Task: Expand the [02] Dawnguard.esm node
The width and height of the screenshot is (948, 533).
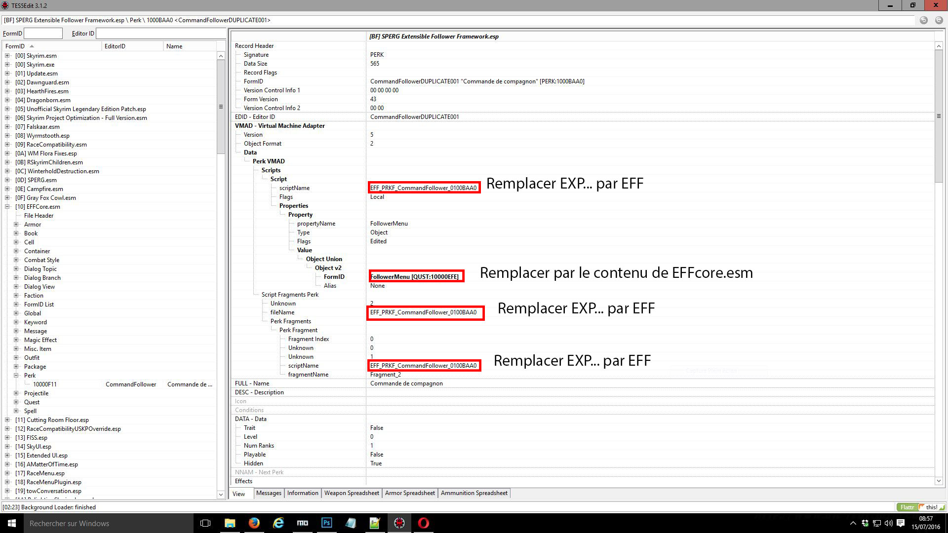Action: pos(7,82)
